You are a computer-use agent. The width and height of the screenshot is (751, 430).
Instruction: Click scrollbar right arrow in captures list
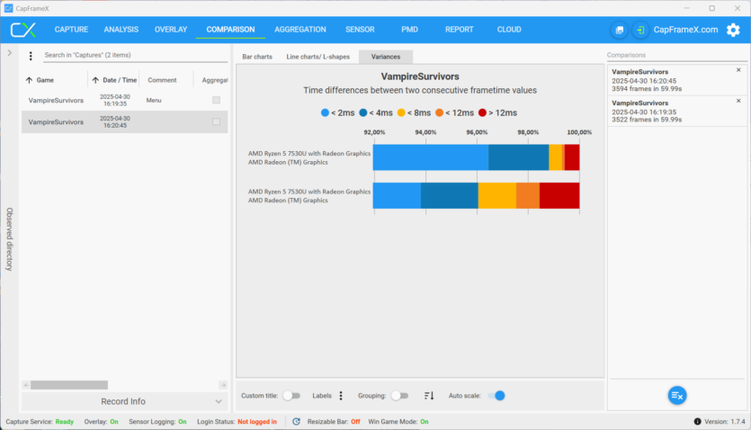pos(223,385)
